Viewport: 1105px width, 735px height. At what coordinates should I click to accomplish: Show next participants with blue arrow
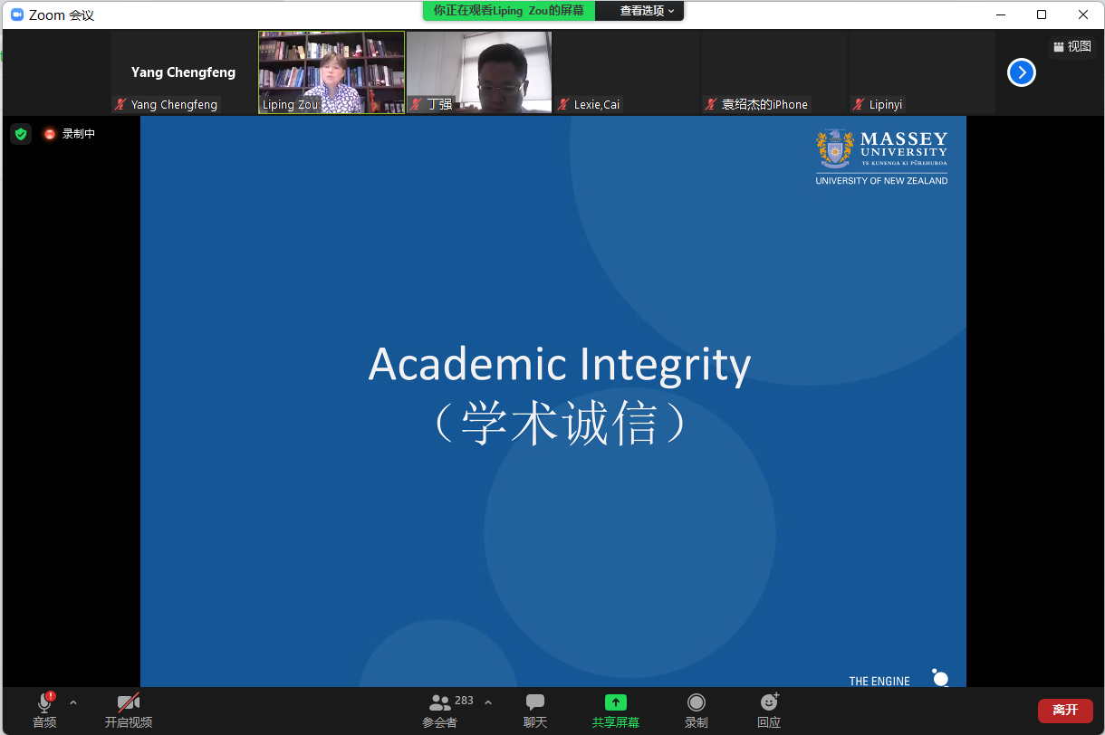[x=1021, y=72]
